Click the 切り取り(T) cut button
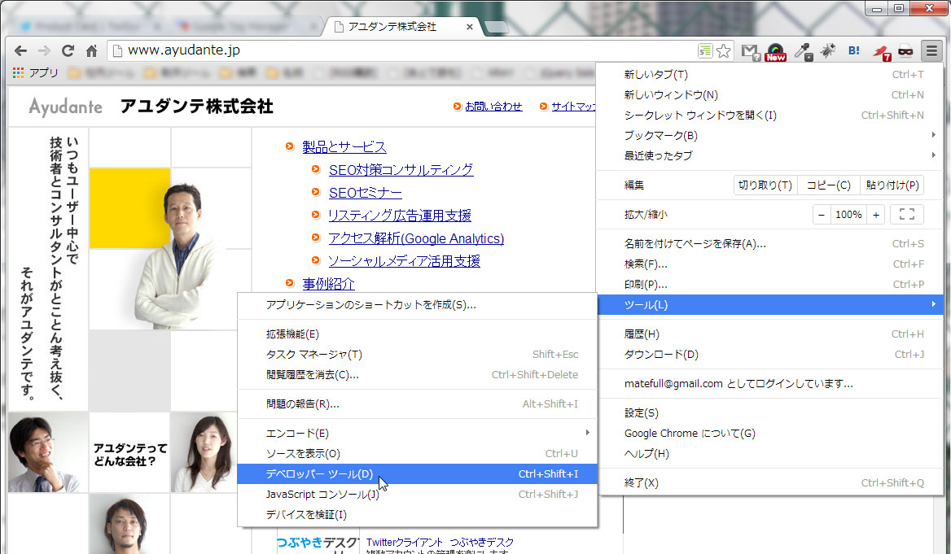Viewport: 951px width, 554px height. (x=765, y=185)
